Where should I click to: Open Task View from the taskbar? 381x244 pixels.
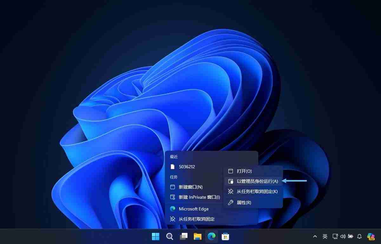click(183, 236)
